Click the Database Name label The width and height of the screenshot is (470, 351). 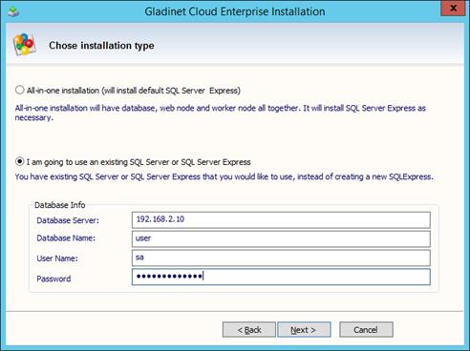(x=66, y=238)
